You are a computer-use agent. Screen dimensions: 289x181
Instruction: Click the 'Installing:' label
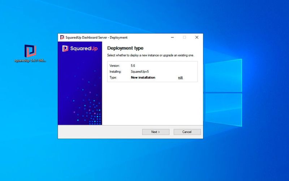tap(115, 72)
